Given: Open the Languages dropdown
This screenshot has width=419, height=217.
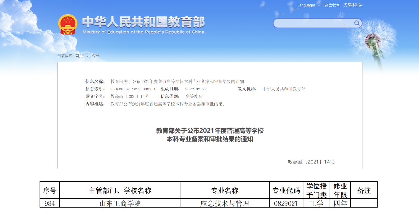Looking at the screenshot, I should pos(309,5).
